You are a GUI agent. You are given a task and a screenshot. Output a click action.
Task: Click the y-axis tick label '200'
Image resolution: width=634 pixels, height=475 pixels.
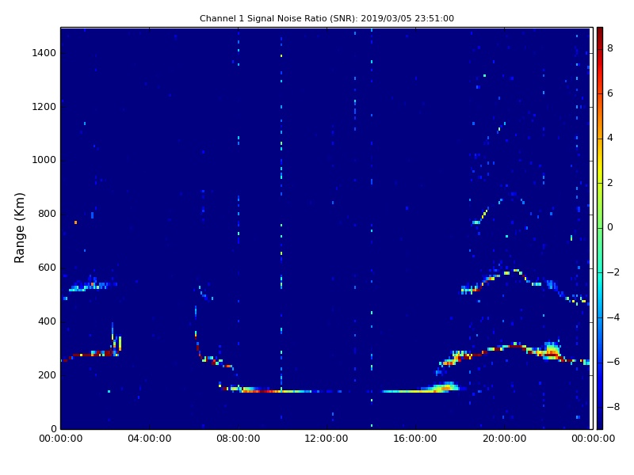coord(47,374)
